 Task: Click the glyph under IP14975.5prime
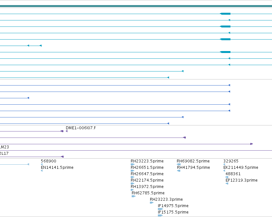point(160,209)
